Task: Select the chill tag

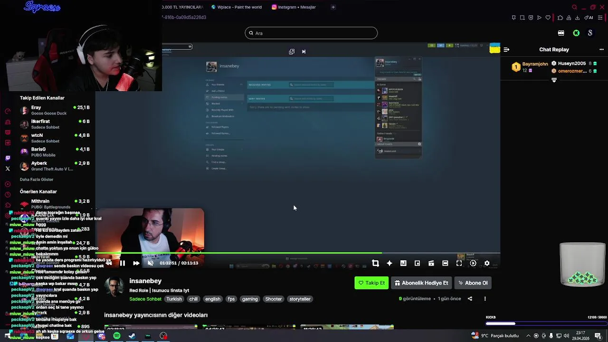Action: pos(193,299)
